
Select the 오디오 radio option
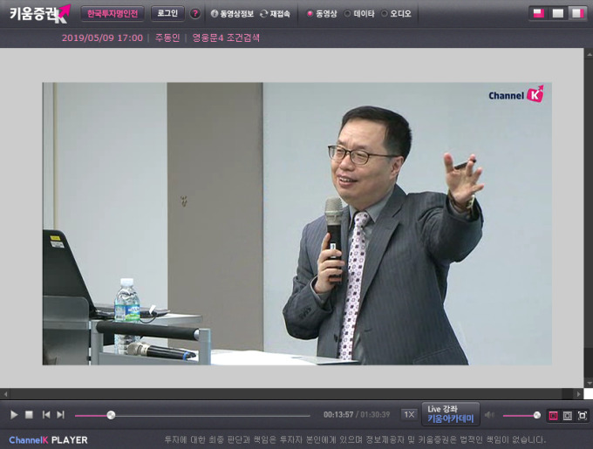pyautogui.click(x=385, y=14)
